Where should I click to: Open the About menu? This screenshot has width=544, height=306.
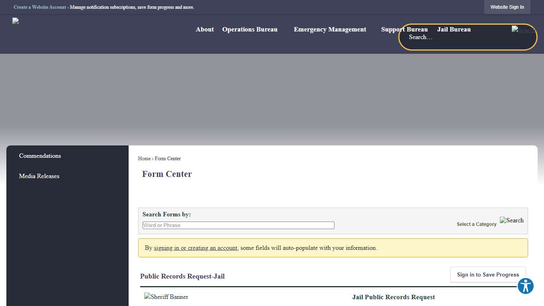pyautogui.click(x=204, y=29)
